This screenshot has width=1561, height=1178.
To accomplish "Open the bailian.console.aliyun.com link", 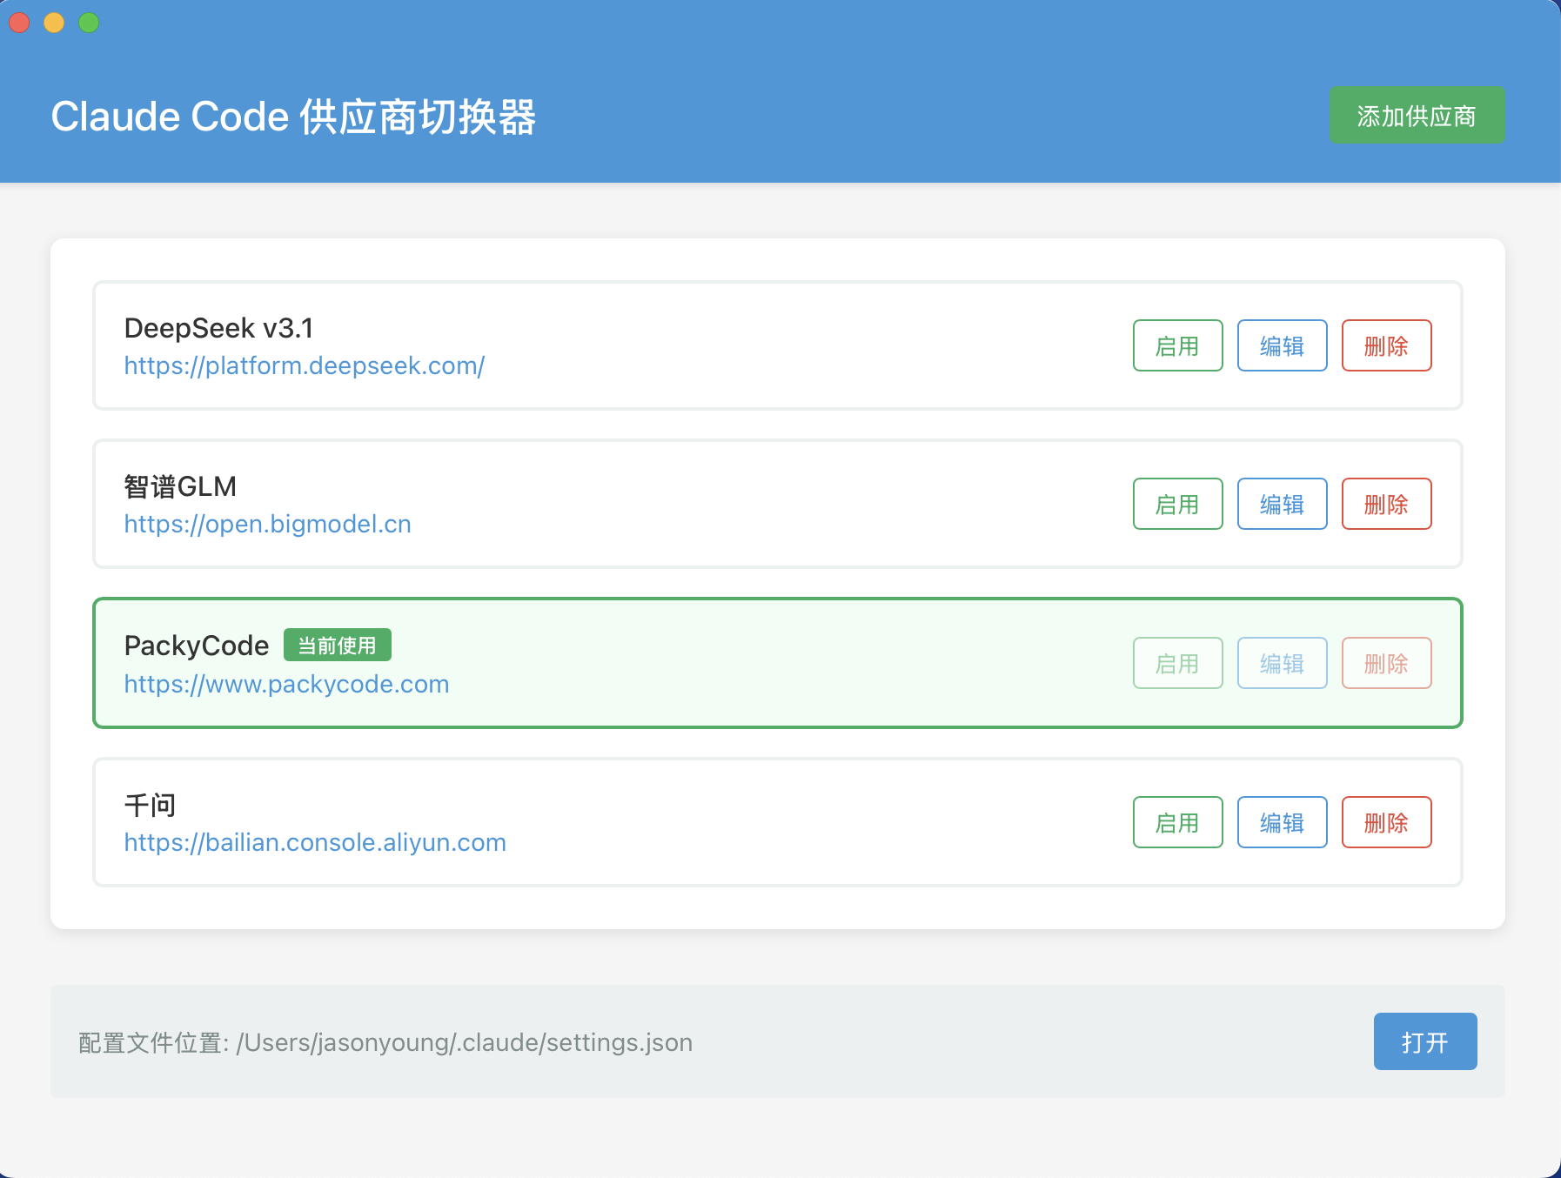I will coord(315,842).
